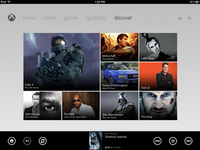Select the Lady Gaga tile
This screenshot has height=150, width=200.
pos(158,47)
